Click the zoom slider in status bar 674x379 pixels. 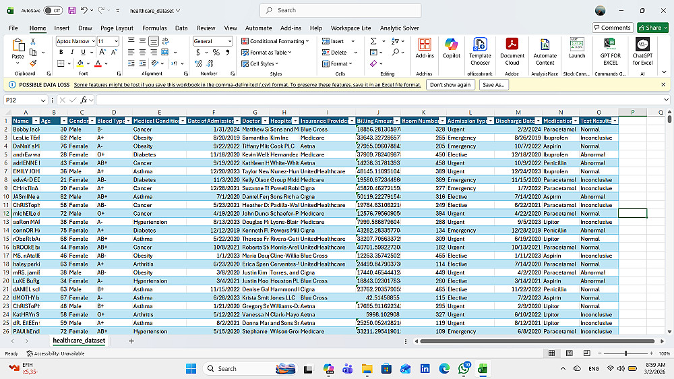pyautogui.click(x=627, y=353)
